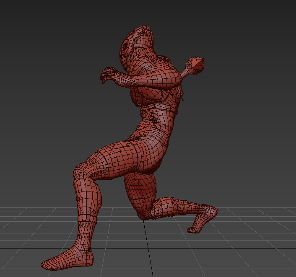Click the mace head behind the shoulder
Screen dimensions: 296x277
pos(195,65)
